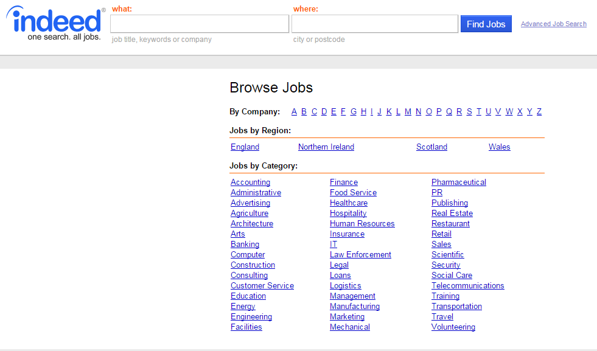Viewport: 597px width, 351px height.
Task: Click the 'where' city or postcode field
Action: coord(374,24)
